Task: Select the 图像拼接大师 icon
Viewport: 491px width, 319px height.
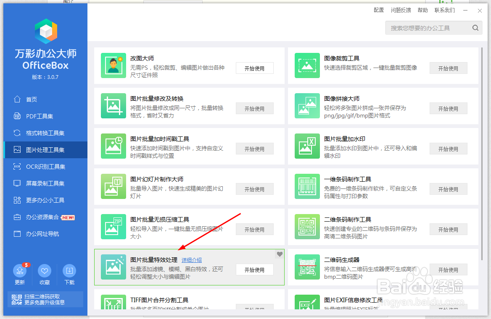Action: 307,106
